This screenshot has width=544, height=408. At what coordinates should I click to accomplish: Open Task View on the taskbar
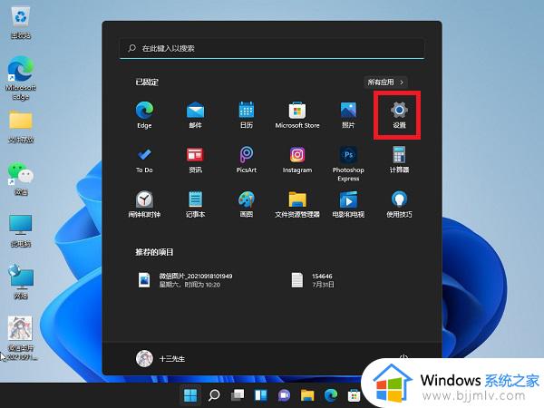tap(238, 395)
